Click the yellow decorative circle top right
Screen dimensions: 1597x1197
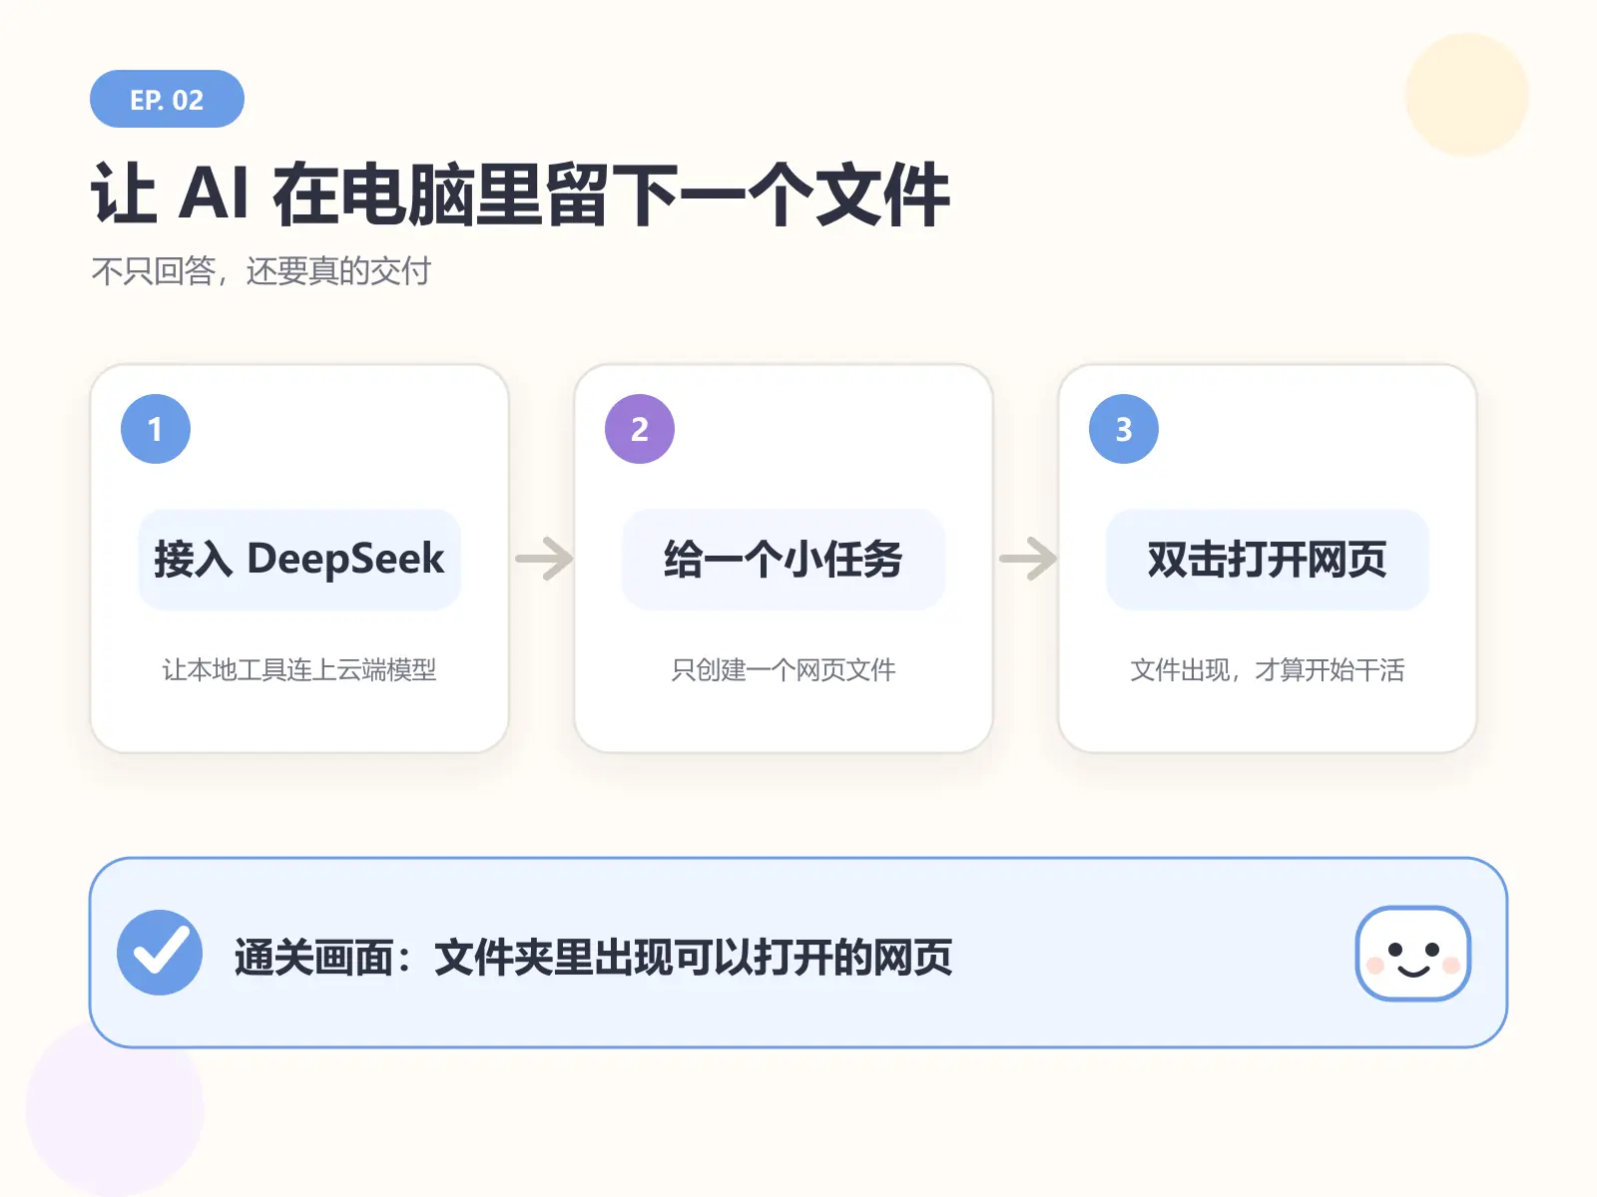[1467, 95]
